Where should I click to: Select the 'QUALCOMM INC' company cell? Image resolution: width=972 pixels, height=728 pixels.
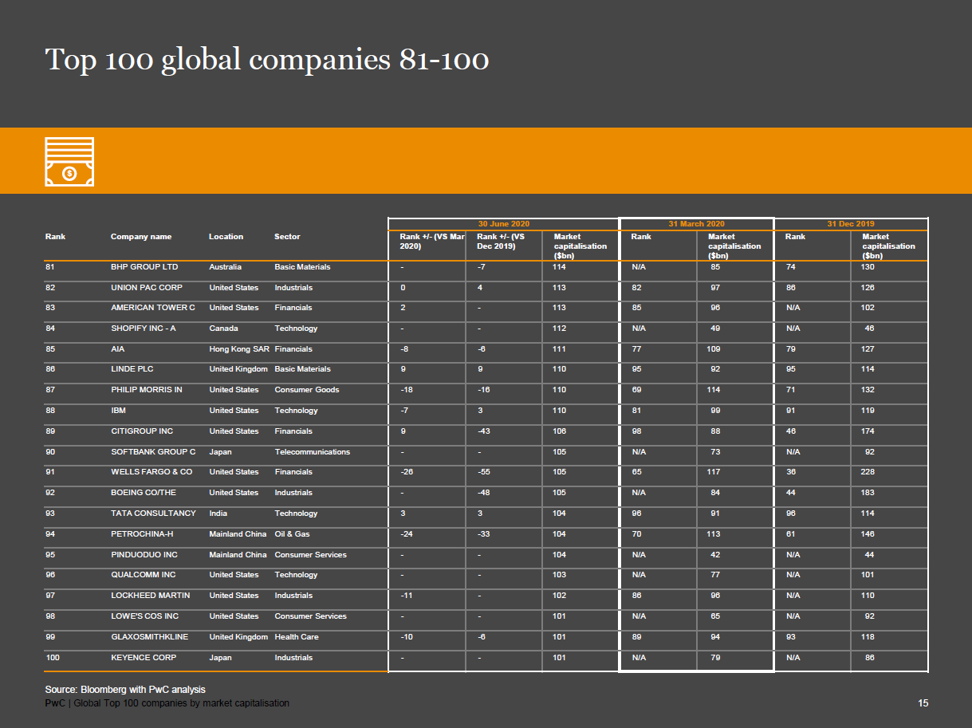coord(144,575)
